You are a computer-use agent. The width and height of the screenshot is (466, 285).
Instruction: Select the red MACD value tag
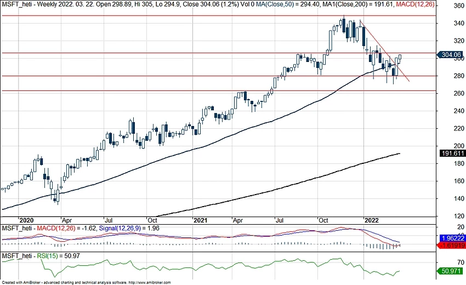(x=452, y=247)
